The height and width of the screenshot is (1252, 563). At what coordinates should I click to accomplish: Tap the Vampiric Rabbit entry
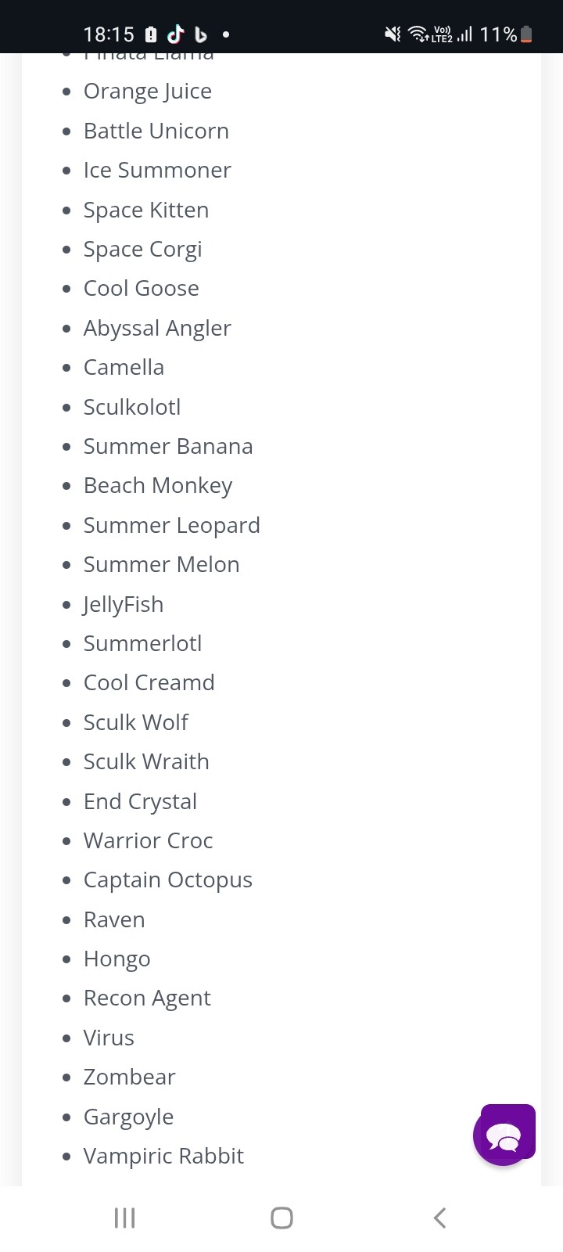(x=163, y=1156)
